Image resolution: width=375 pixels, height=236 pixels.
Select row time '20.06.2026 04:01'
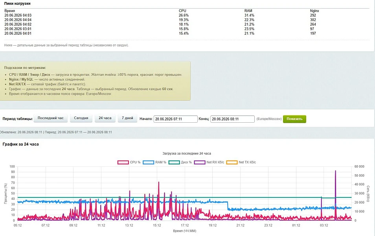[18, 33]
